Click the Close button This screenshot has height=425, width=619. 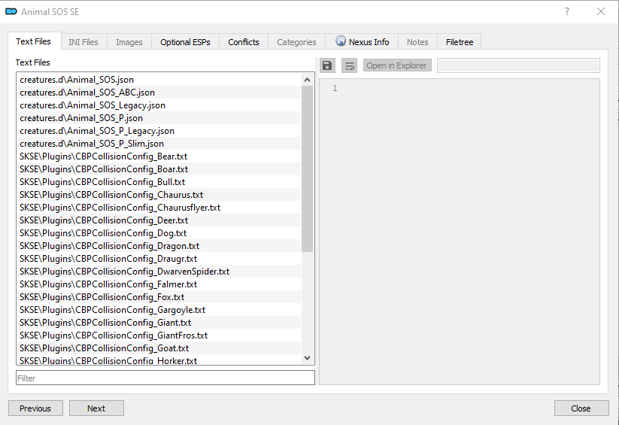tap(581, 408)
